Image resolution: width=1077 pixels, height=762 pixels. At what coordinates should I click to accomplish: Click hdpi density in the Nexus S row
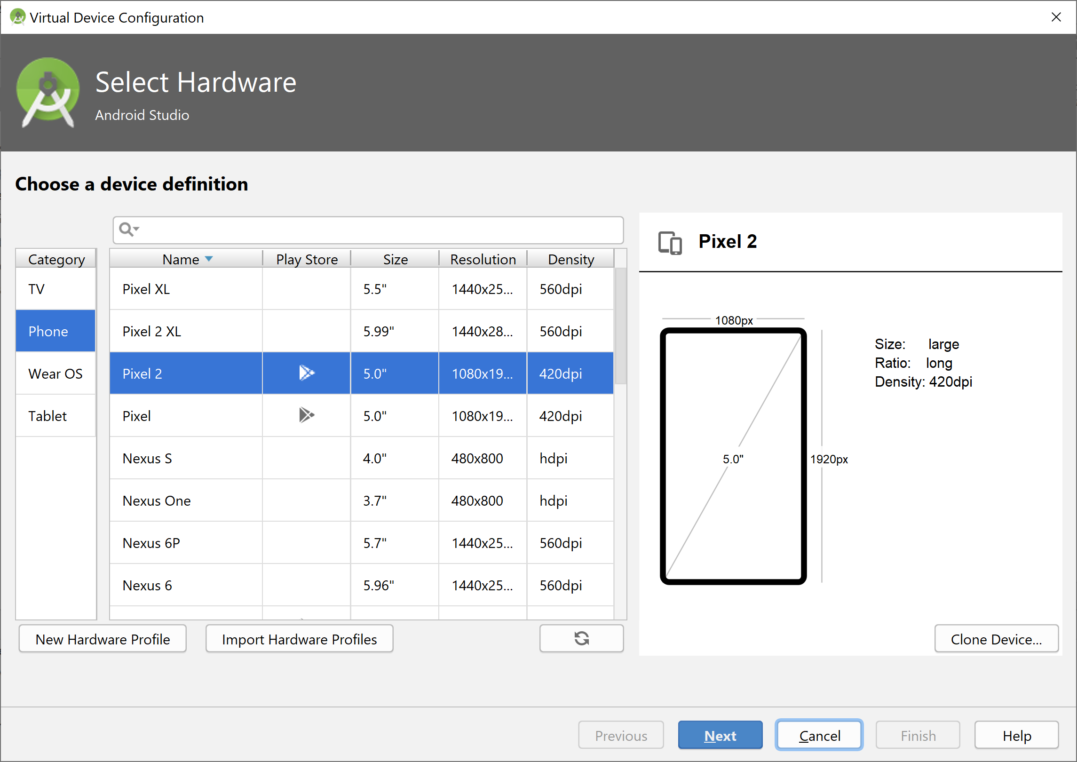click(x=570, y=458)
